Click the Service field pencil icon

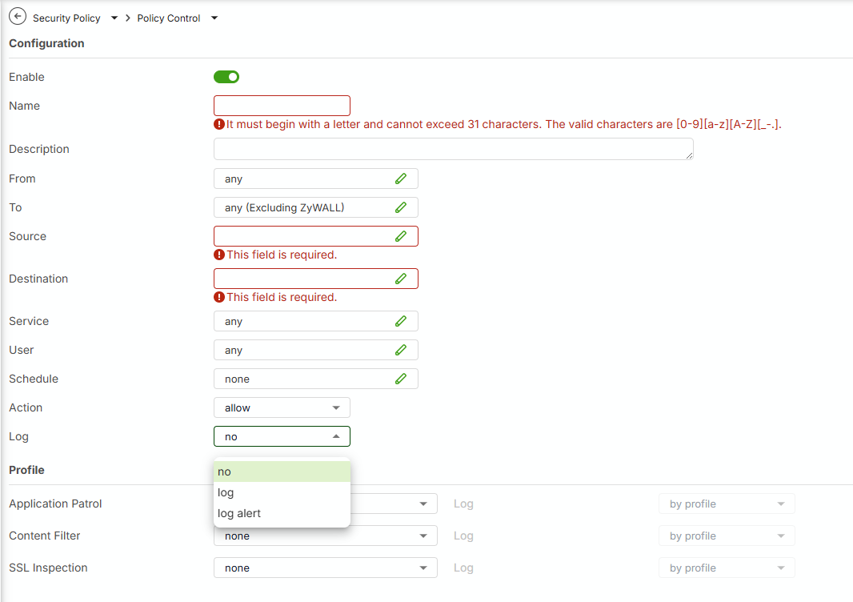pos(401,321)
